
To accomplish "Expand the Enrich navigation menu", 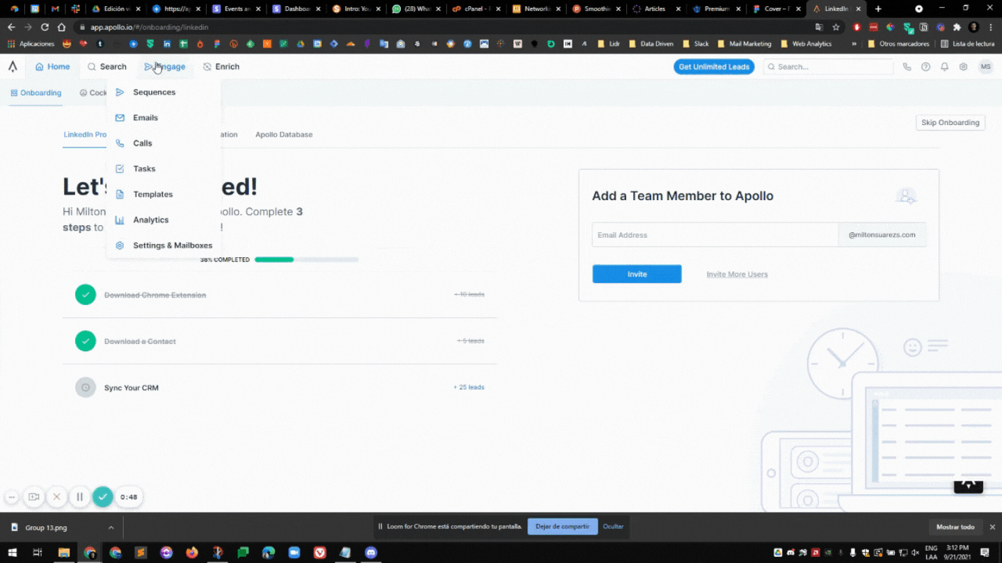I will click(x=221, y=67).
